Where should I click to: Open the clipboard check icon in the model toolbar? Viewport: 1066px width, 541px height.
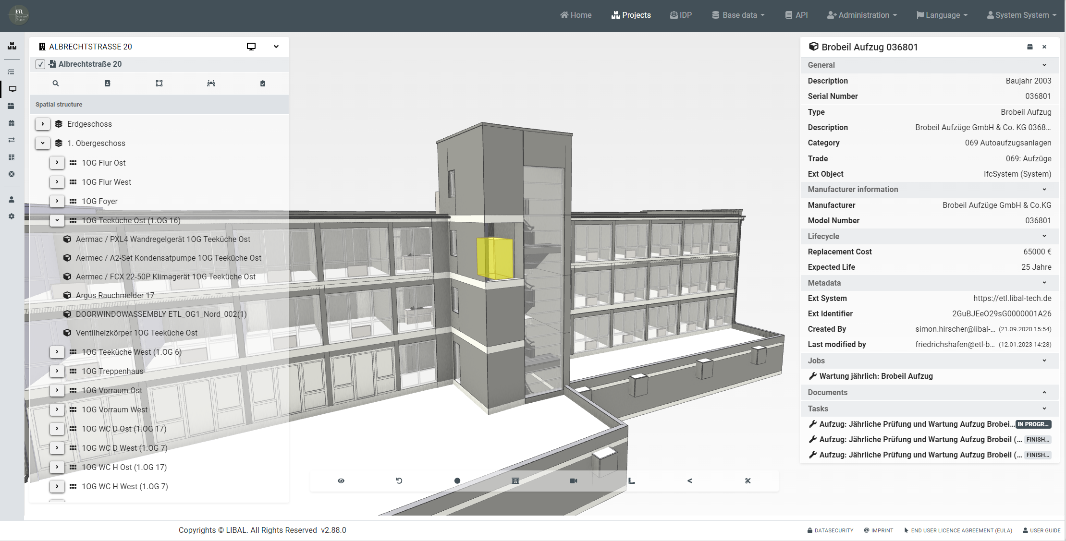point(263,84)
